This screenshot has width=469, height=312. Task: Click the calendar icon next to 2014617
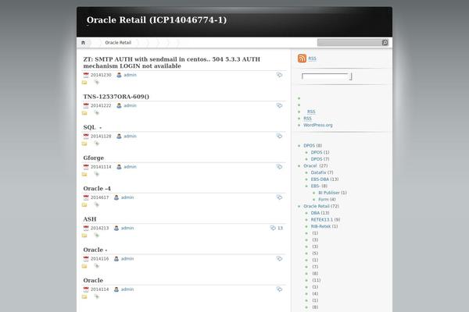[x=86, y=197]
